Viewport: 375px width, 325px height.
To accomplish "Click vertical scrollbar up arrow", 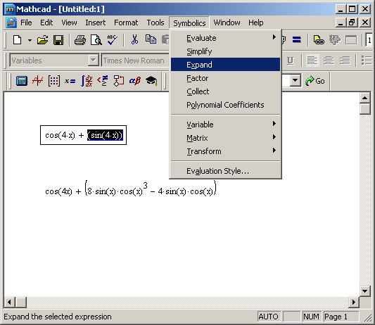I will pyautogui.click(x=365, y=98).
